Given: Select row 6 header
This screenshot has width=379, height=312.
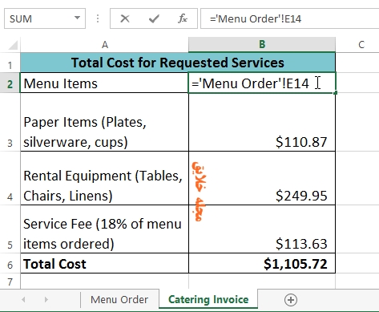Looking at the screenshot, I should click(x=10, y=263).
